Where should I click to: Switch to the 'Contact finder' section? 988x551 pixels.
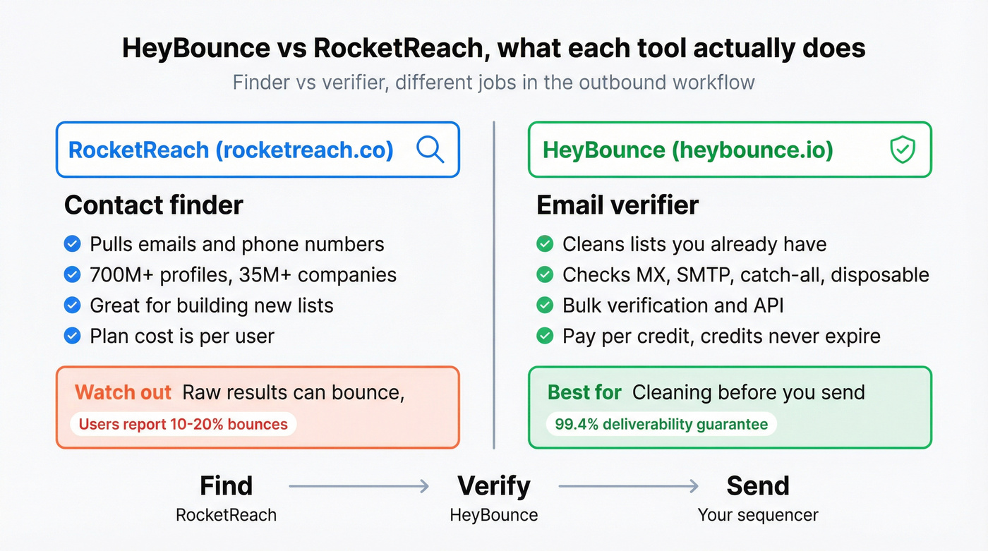(x=153, y=205)
